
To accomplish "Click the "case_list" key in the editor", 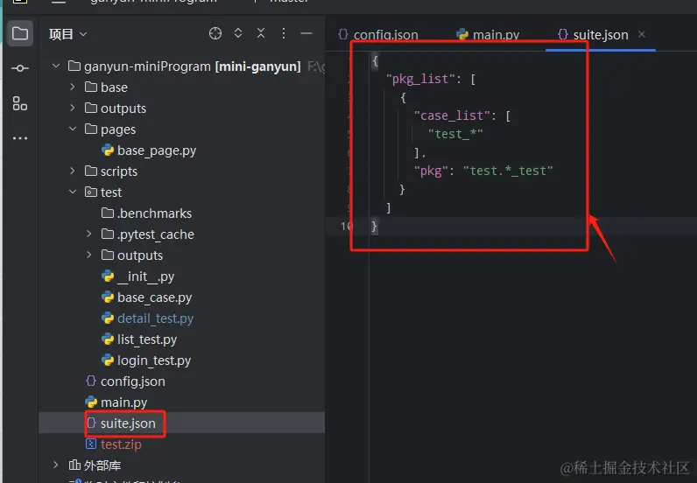I will click(452, 115).
